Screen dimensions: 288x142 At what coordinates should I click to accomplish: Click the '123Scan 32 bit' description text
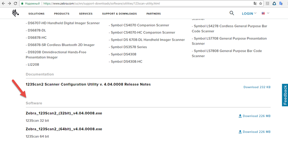pyautogui.click(x=37, y=121)
